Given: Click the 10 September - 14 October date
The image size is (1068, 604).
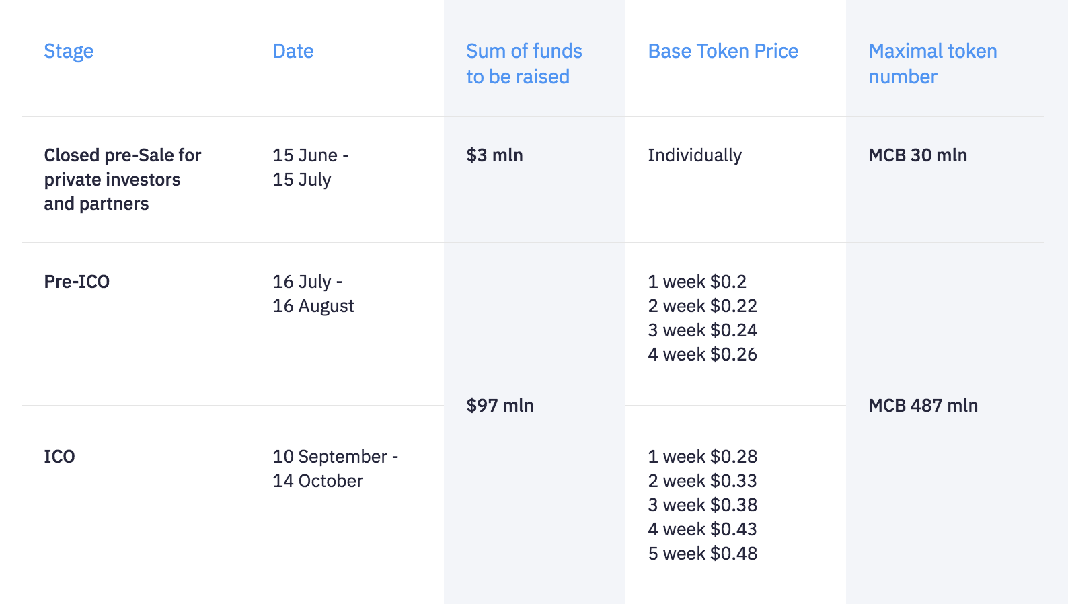Looking at the screenshot, I should (335, 469).
